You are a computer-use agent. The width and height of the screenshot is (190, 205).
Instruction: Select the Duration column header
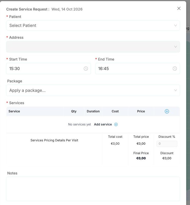point(93,111)
